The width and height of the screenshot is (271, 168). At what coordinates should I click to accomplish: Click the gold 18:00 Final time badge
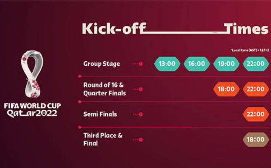[x=256, y=139]
